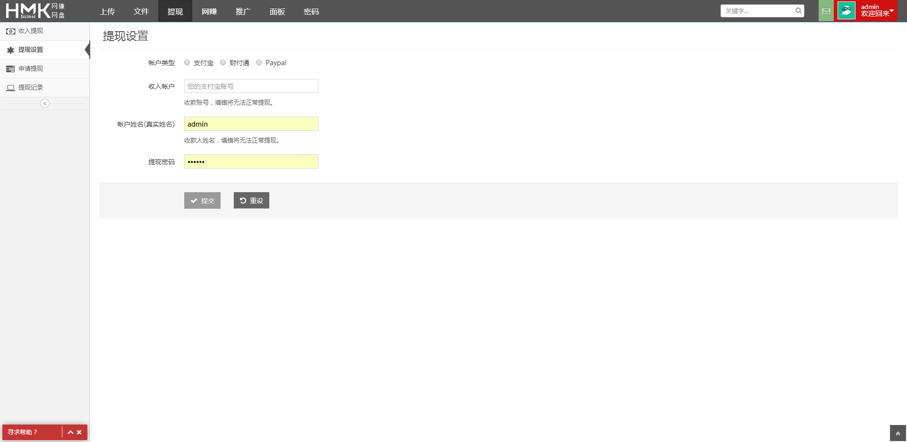Open the messages envelope icon
The height and width of the screenshot is (442, 907).
click(826, 11)
